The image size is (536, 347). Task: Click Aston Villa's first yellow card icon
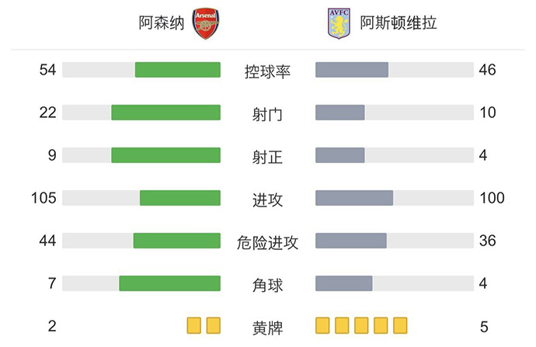322,324
